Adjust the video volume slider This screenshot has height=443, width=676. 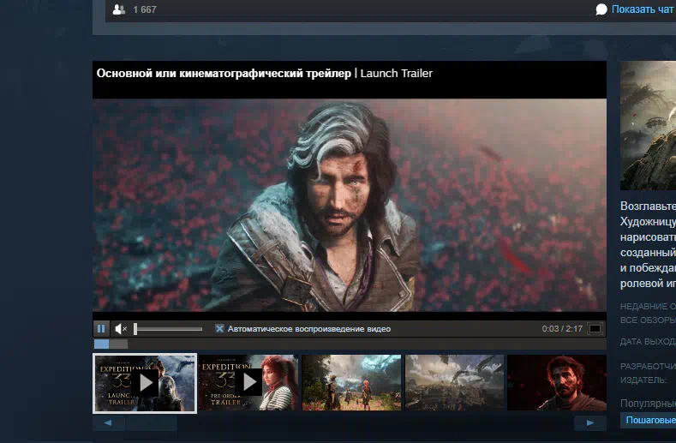[168, 329]
